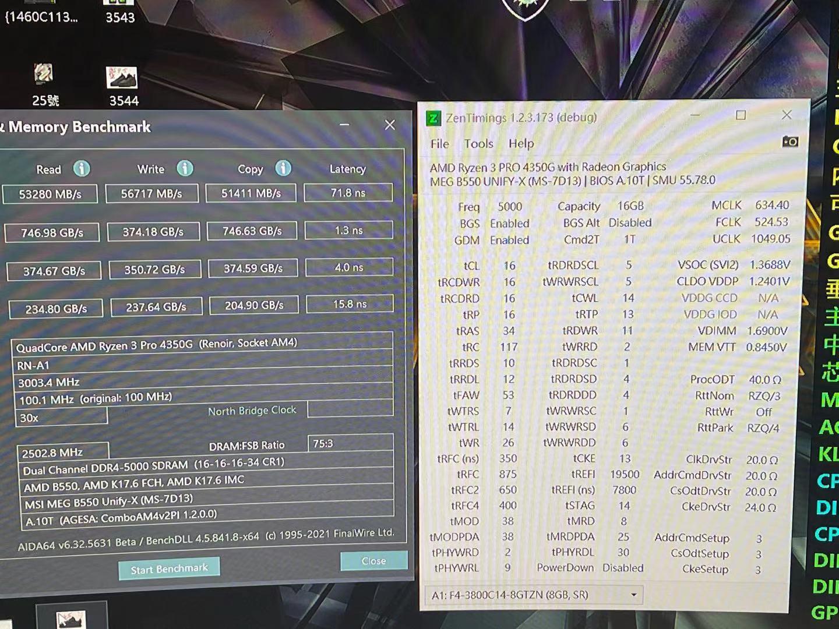
Task: Click Start Benchmark button
Action: (x=169, y=568)
